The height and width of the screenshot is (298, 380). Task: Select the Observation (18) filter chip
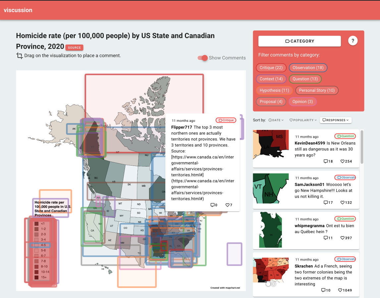pyautogui.click(x=308, y=68)
